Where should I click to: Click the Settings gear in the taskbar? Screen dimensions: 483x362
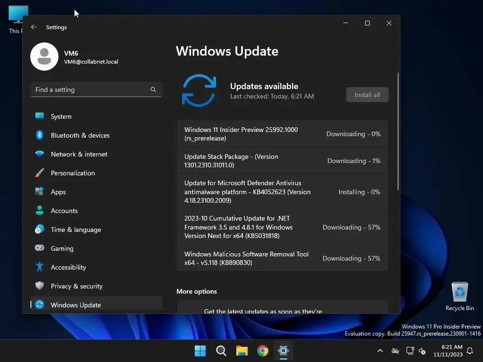(283, 351)
